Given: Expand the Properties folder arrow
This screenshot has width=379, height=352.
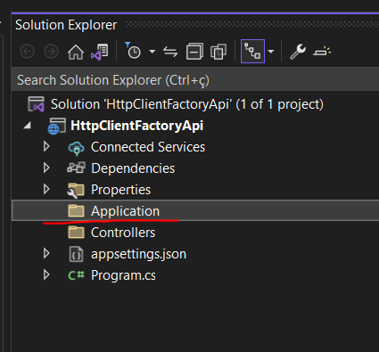Looking at the screenshot, I should (46, 190).
